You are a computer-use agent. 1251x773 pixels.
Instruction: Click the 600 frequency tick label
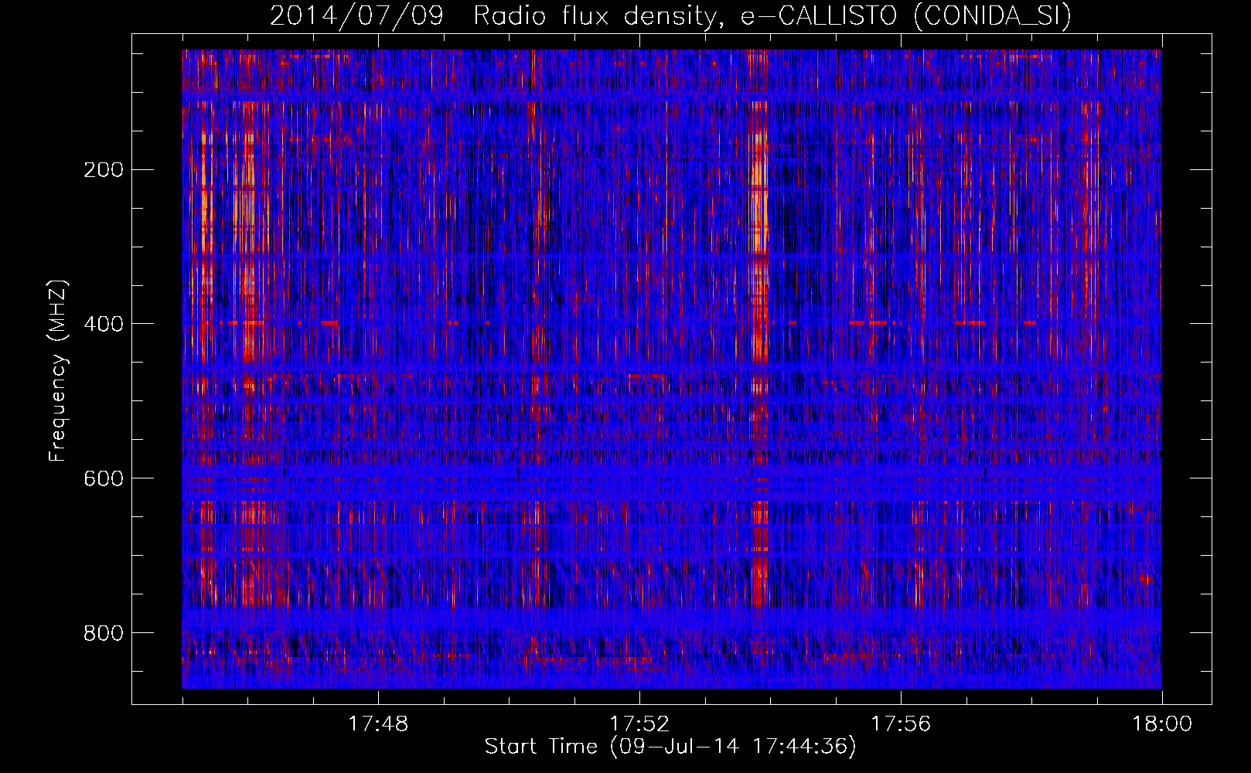(104, 478)
